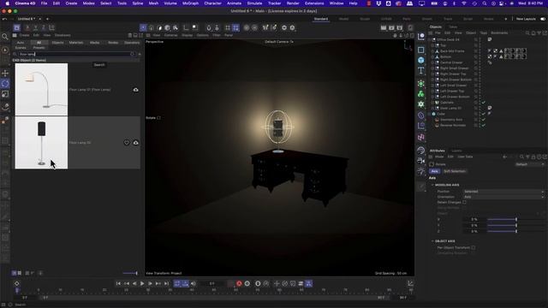The width and height of the screenshot is (548, 308).
Task: Open the Simulate menu
Action: tap(254, 3)
